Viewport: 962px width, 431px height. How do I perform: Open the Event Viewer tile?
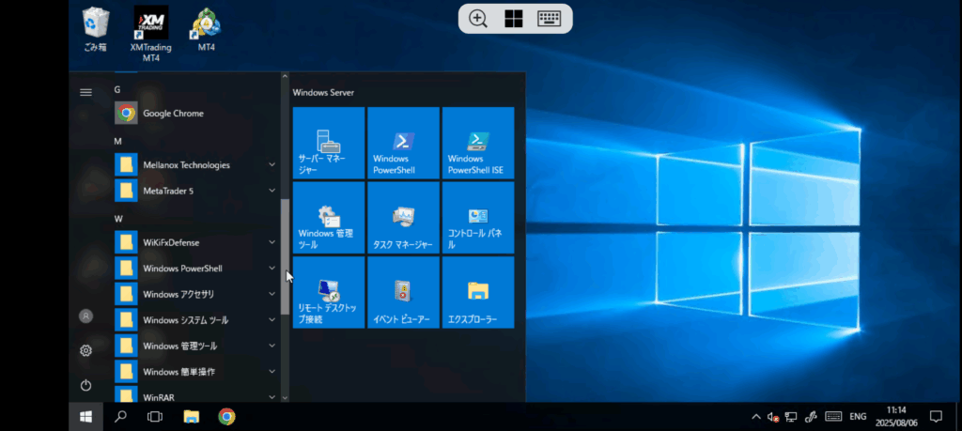coord(403,293)
